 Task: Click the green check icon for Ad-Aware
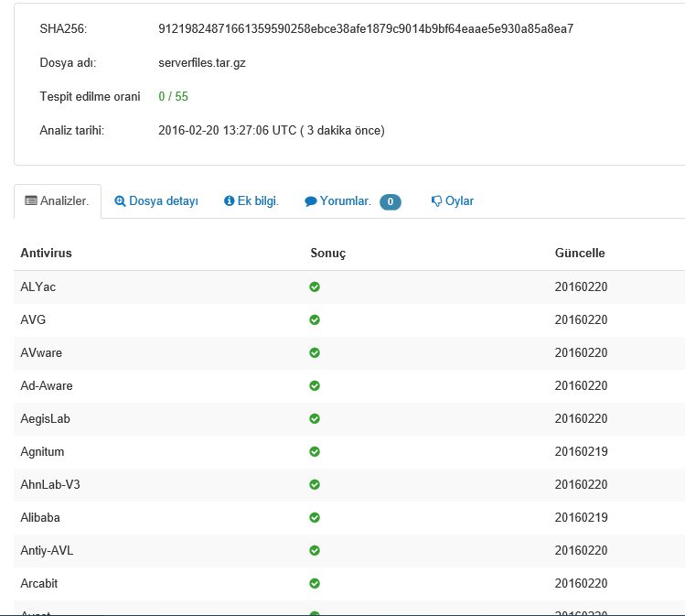coord(315,385)
